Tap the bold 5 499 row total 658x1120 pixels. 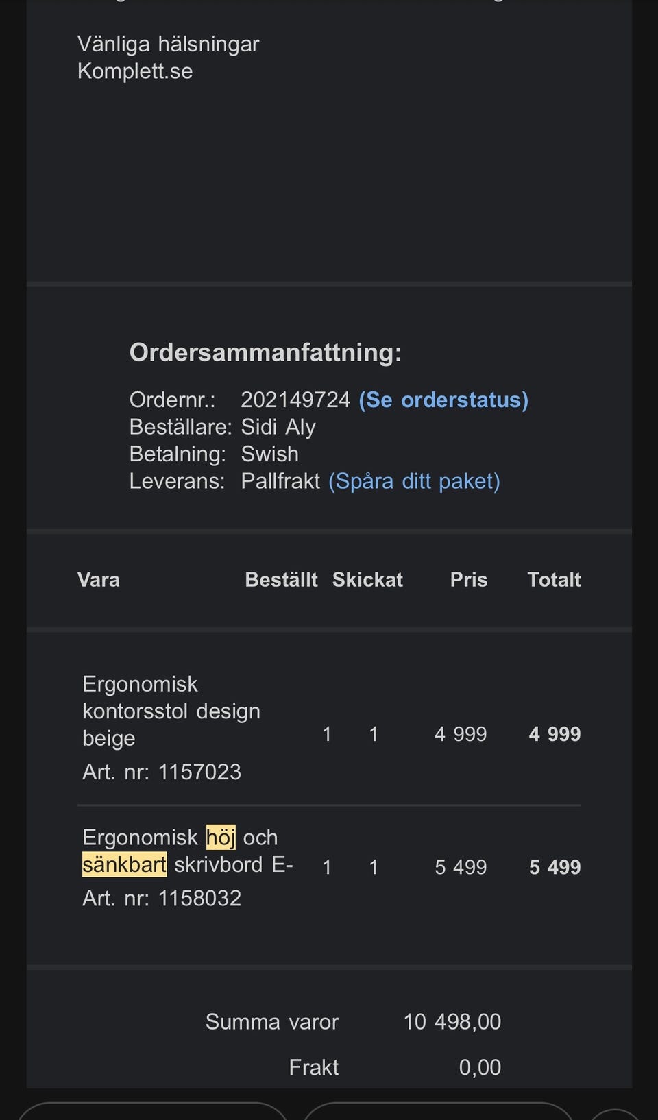555,867
